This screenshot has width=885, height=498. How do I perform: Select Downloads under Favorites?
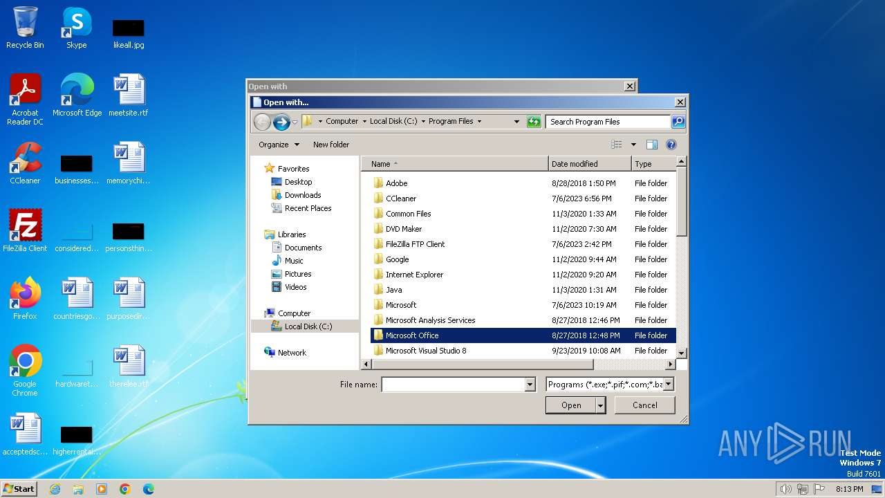[303, 195]
